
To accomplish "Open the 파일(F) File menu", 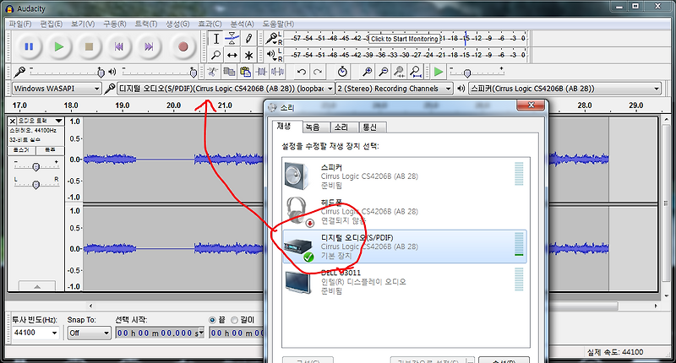I will pyautogui.click(x=20, y=24).
